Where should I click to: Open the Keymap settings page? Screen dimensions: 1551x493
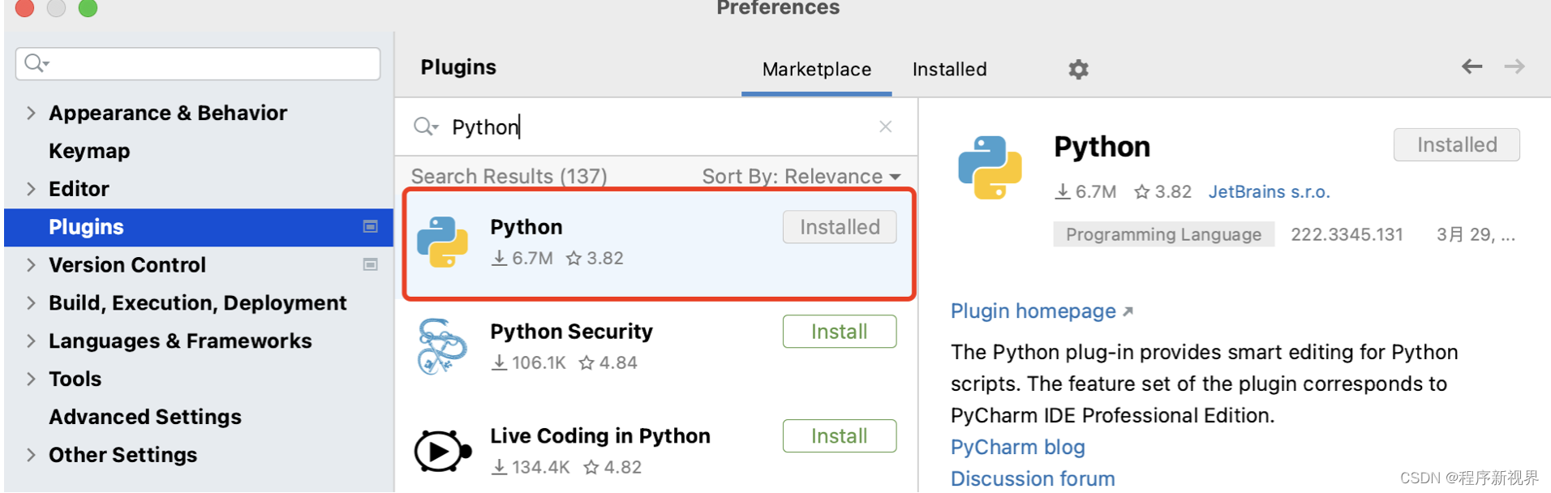point(89,151)
